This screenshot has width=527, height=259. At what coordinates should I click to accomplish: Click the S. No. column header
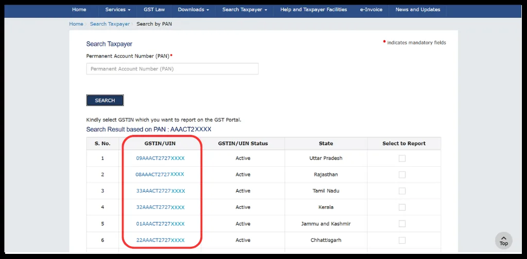(102, 144)
